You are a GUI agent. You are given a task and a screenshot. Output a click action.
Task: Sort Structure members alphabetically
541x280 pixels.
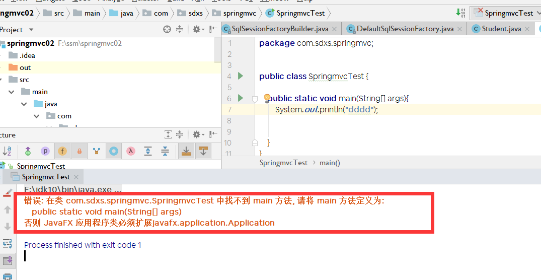pos(7,151)
